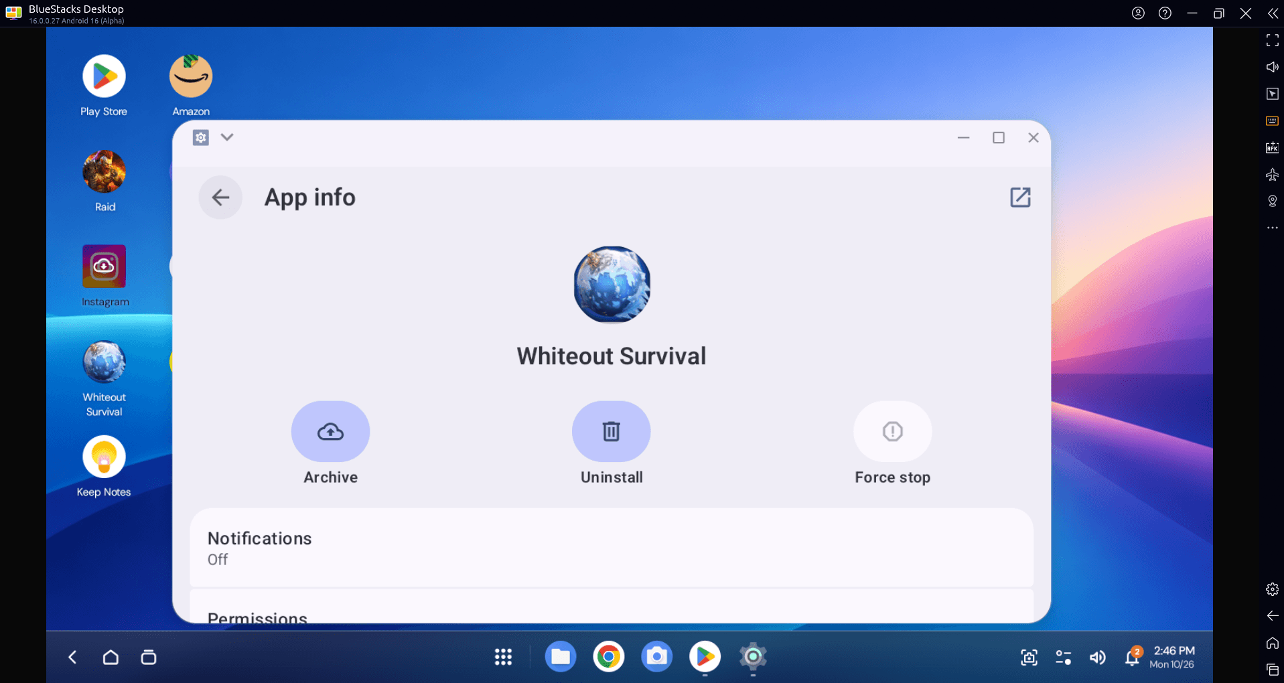Open notifications bell with badge 2

[x=1133, y=656]
